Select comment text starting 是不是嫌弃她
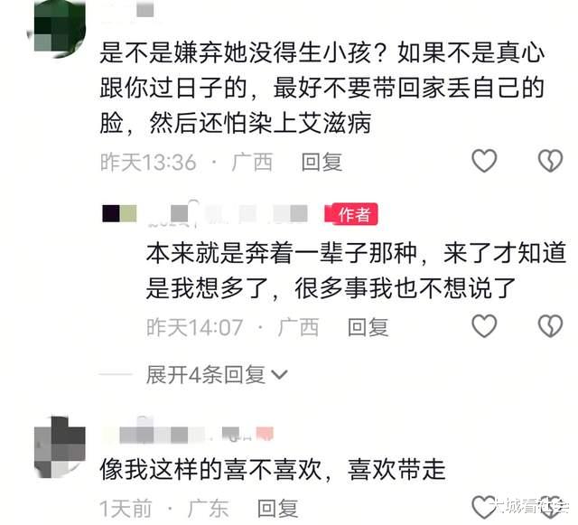 [x=322, y=89]
